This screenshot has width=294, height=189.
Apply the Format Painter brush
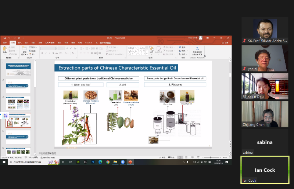(12, 54)
